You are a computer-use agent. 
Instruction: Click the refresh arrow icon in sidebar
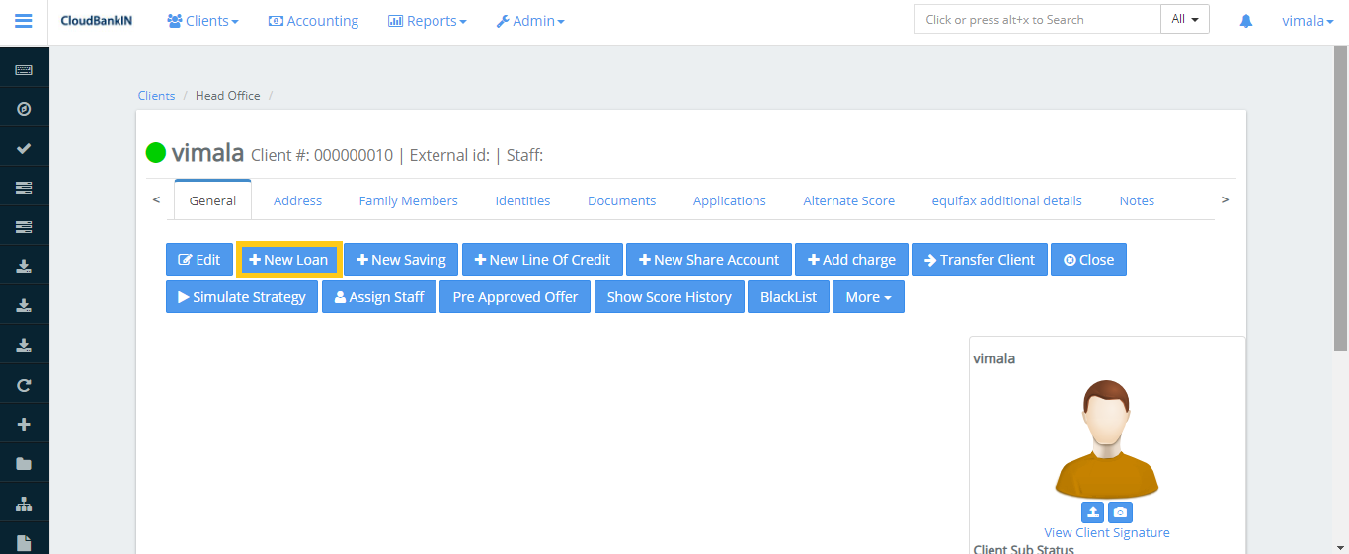pos(24,385)
